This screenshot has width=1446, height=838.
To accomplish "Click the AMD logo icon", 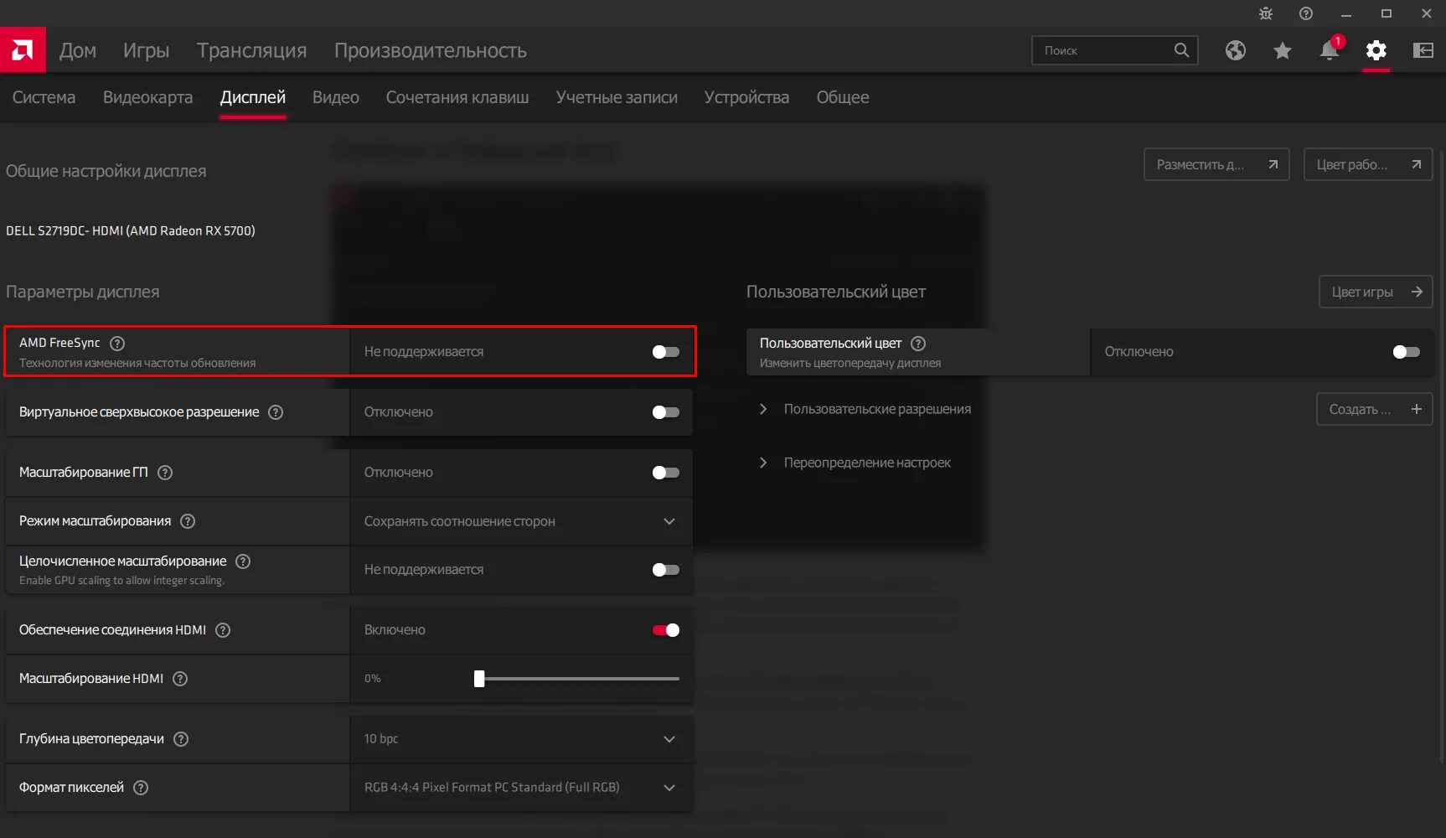I will click(23, 50).
